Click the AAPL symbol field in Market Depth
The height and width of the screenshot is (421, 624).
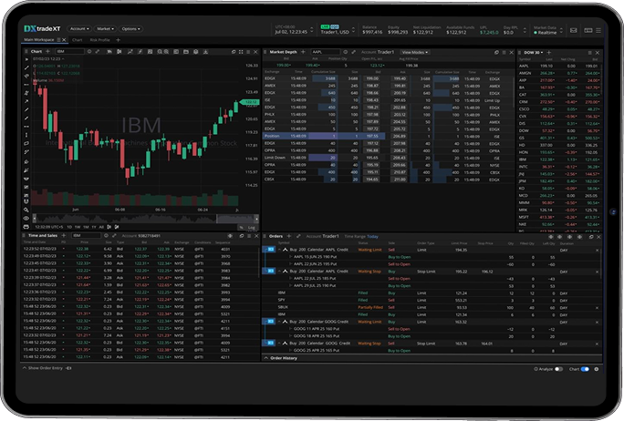tap(326, 52)
